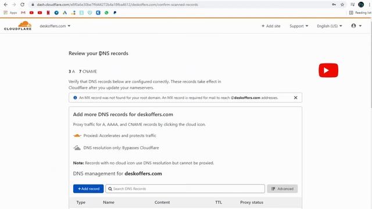Open the Reading list panel

point(360,13)
